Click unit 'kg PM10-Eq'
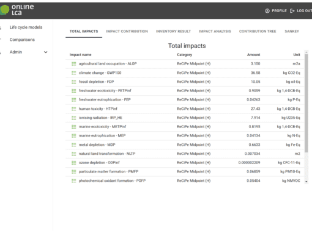 (x=290, y=171)
